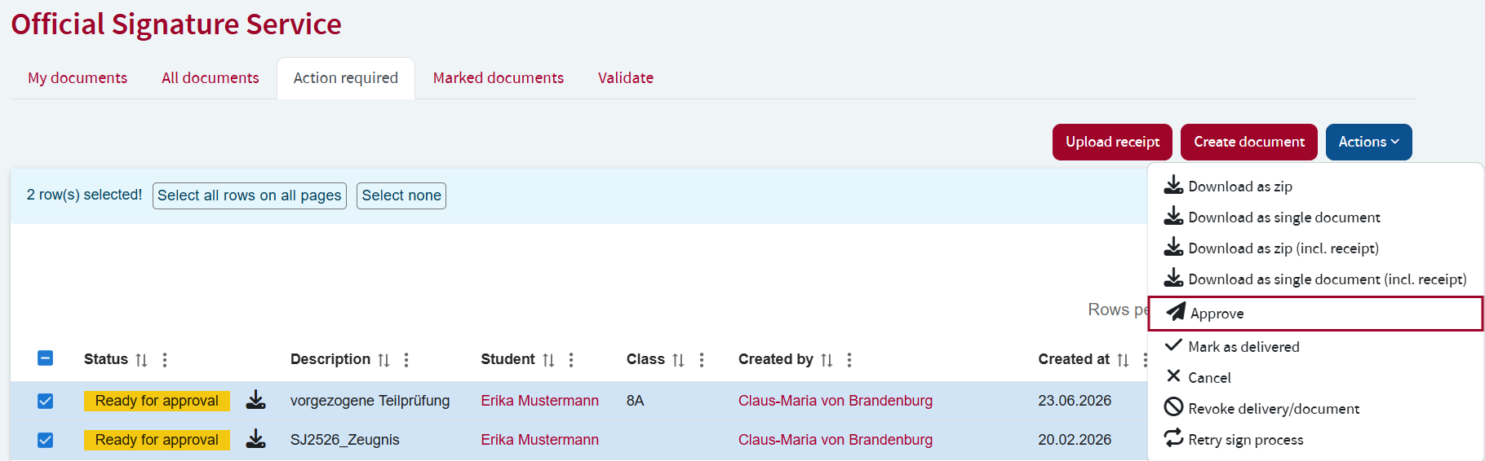Image resolution: width=1485 pixels, height=461 pixels.
Task: Click Select all rows on all pages
Action: [x=250, y=195]
